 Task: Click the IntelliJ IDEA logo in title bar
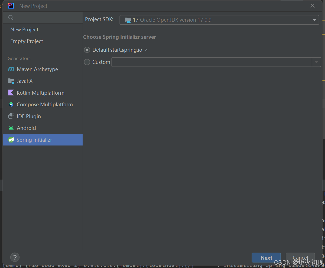click(x=11, y=6)
